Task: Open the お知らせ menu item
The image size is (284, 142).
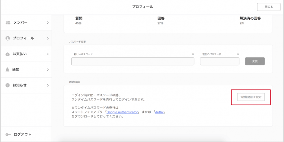Action: click(x=26, y=85)
